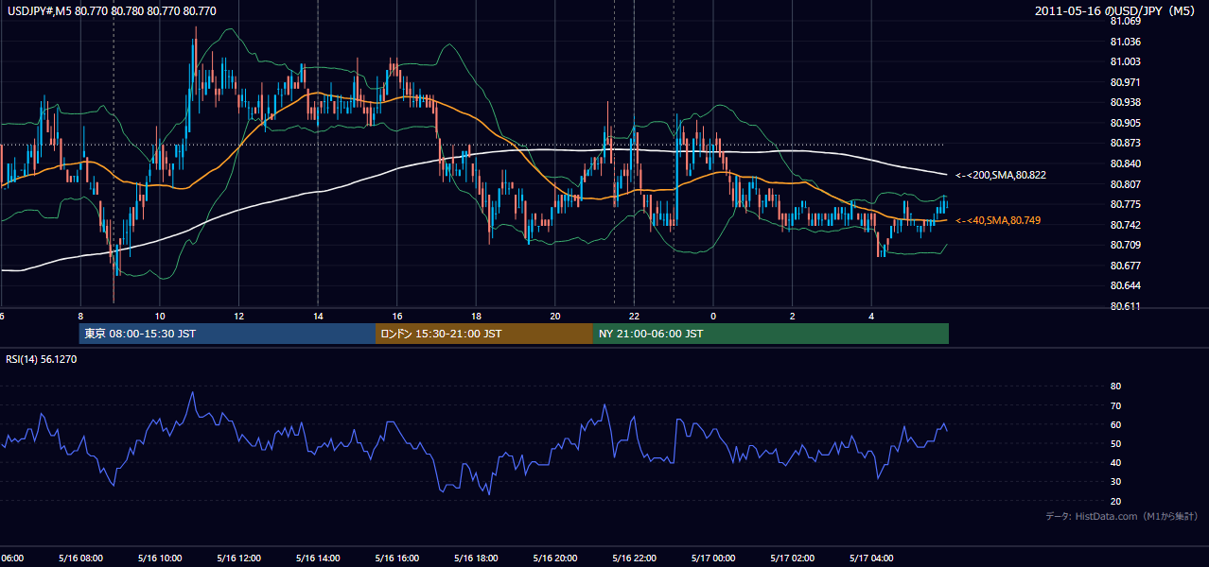Viewport: 1209px width, 567px height.
Task: Click price axis value 81.069
Action: click(1126, 21)
